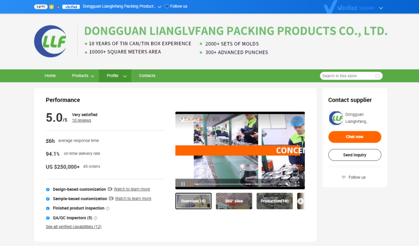The height and width of the screenshot is (246, 419).
Task: Click the search magnifier icon in store search
Action: coord(377,76)
